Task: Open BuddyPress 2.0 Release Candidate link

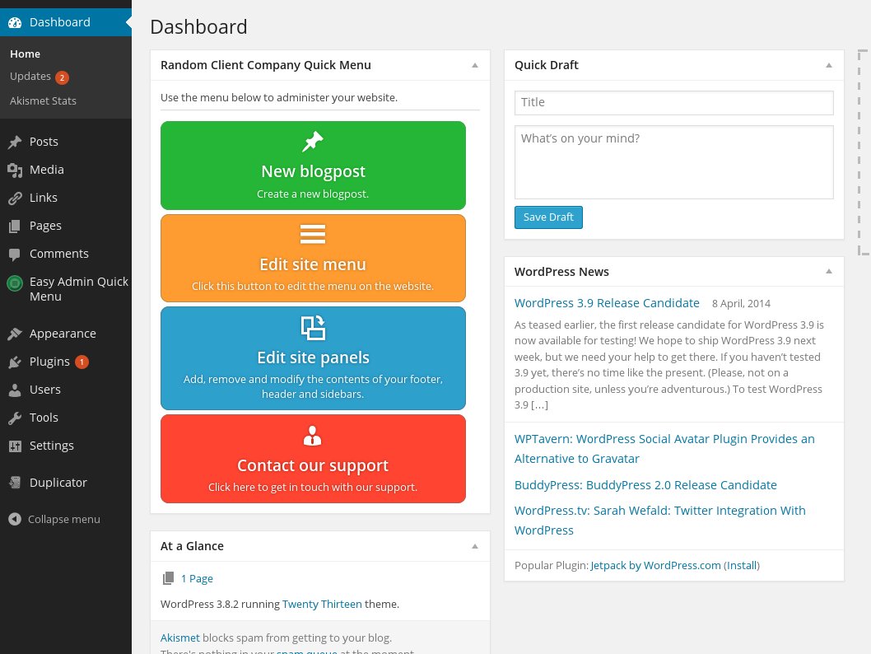Action: coord(645,485)
